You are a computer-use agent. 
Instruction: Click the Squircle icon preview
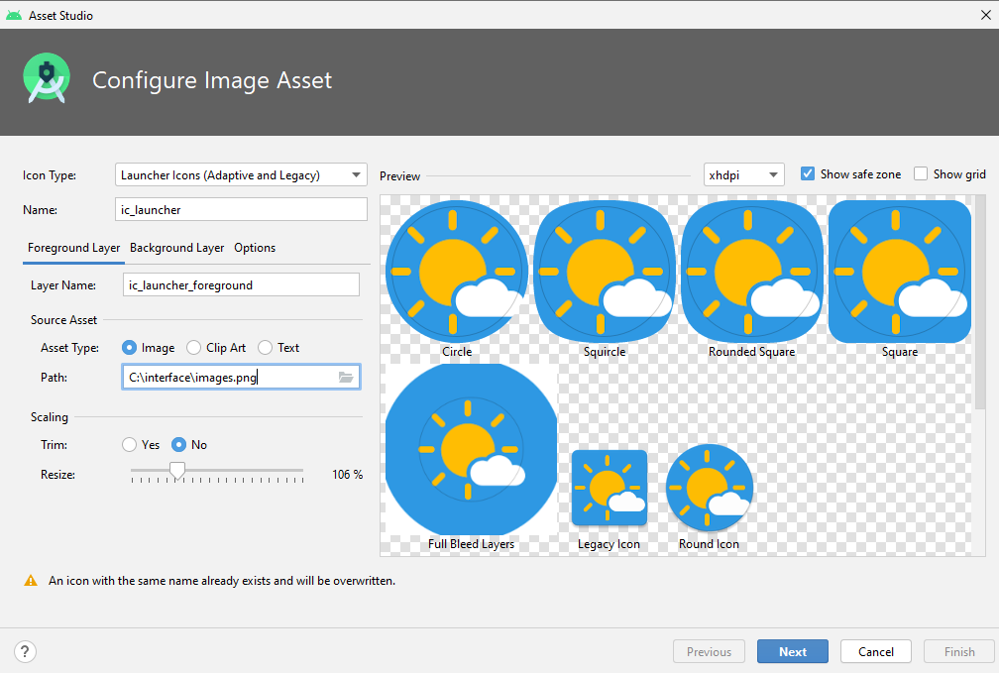[x=605, y=271]
